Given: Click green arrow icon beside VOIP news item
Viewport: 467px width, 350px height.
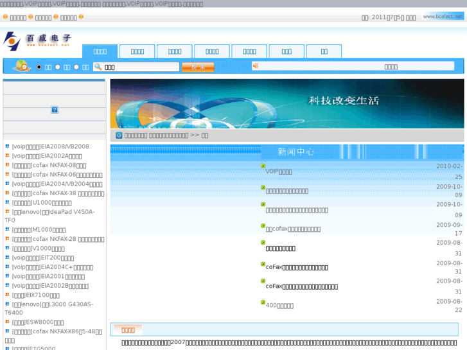Looking at the screenshot, I should [x=263, y=166].
